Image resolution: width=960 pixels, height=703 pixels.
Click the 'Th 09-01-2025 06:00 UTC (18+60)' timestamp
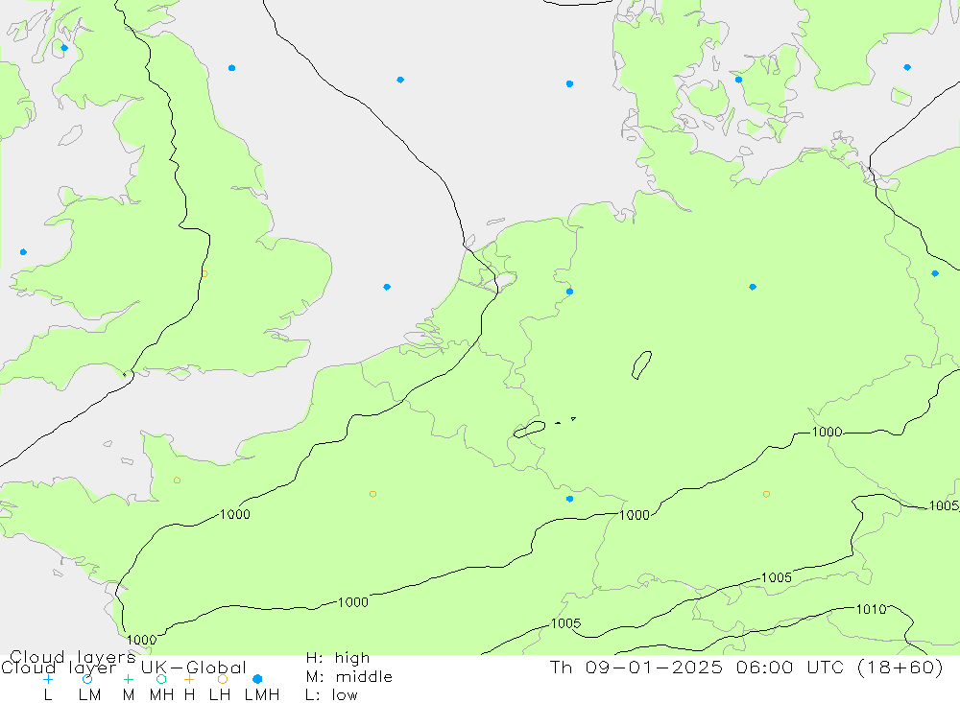746,667
